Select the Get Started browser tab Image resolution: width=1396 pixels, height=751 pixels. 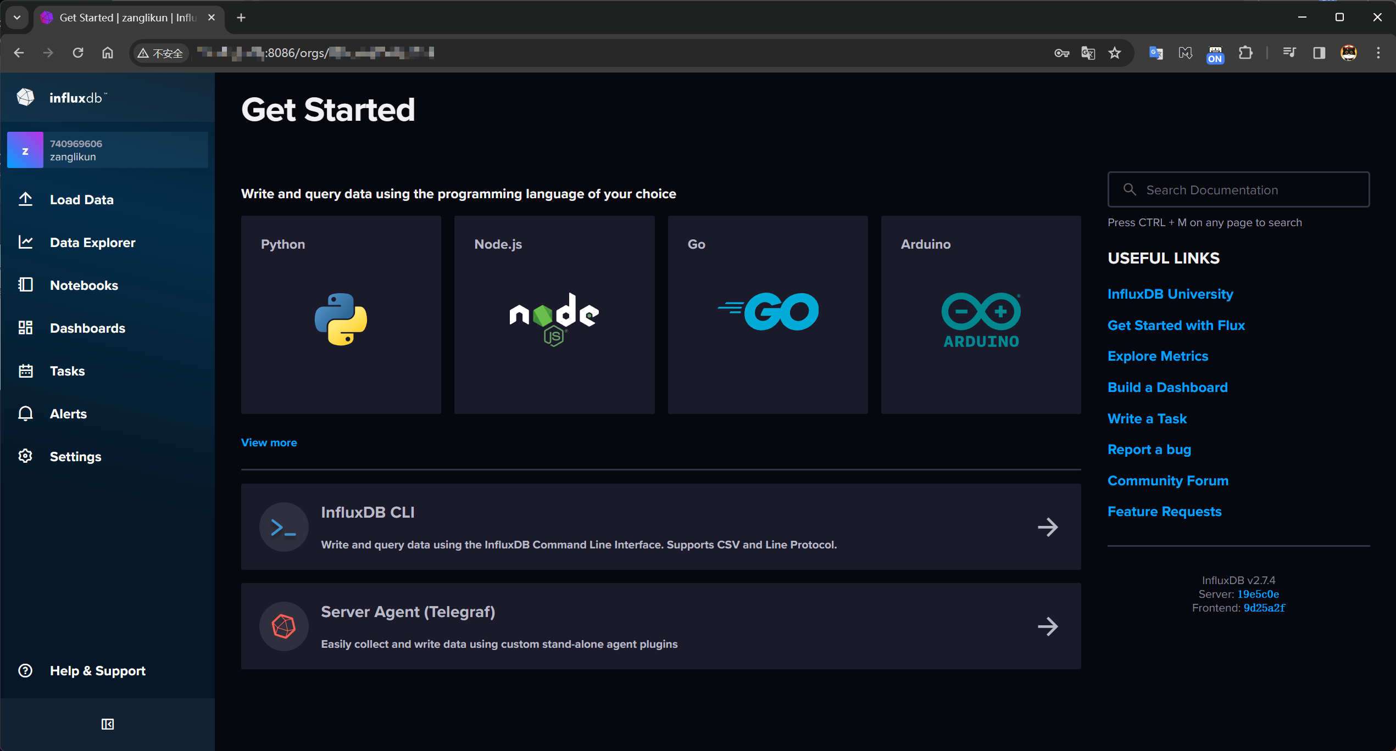point(127,18)
